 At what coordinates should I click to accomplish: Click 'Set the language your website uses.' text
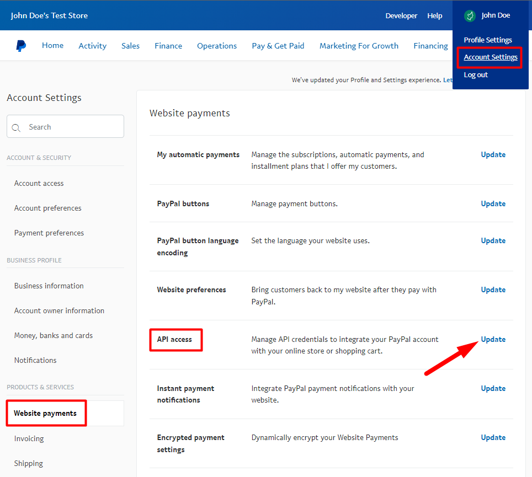311,240
